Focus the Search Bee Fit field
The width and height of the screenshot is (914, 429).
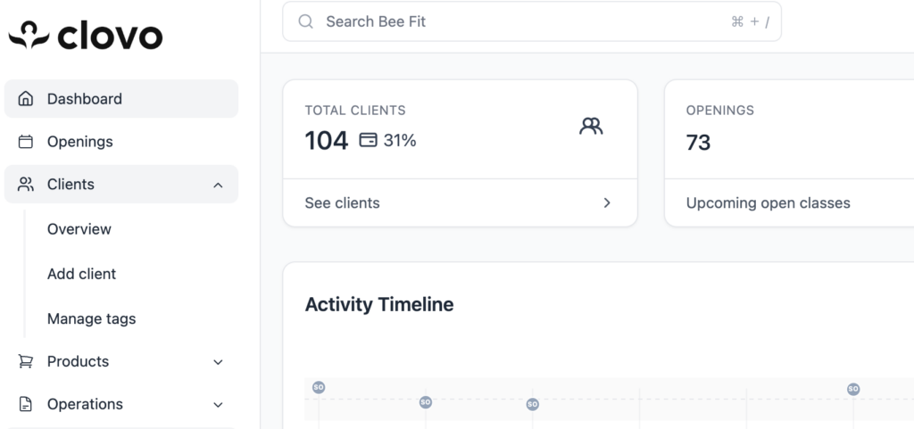point(527,21)
